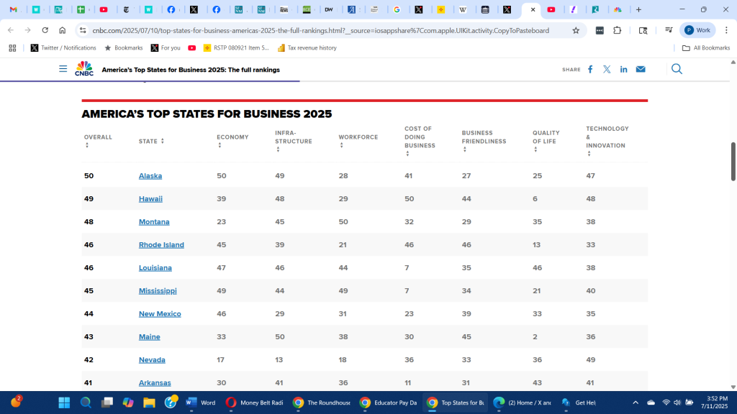Bookmark this page with star icon
This screenshot has width=737, height=414.
tap(576, 30)
